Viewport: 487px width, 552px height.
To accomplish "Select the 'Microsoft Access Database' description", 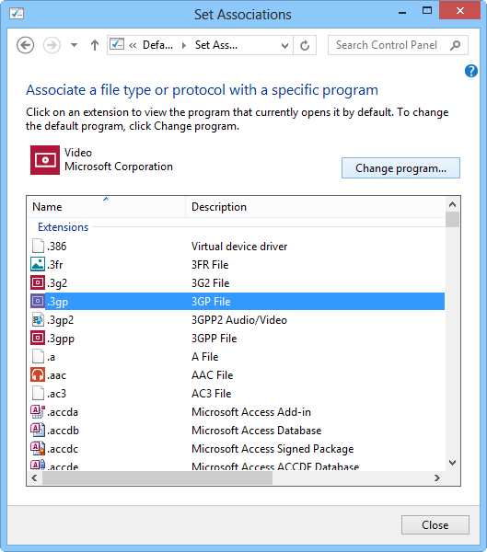I will [257, 431].
